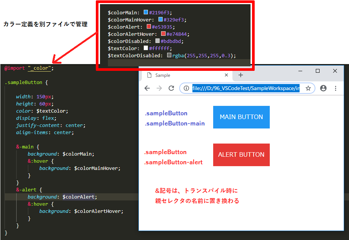This screenshot has width=349, height=240.
Task: Click the $colorAlert red color swatch
Action: [149, 27]
